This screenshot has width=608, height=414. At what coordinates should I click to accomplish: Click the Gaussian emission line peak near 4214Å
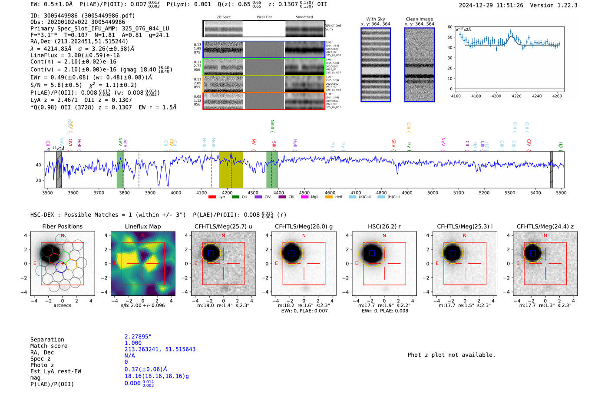click(511, 36)
